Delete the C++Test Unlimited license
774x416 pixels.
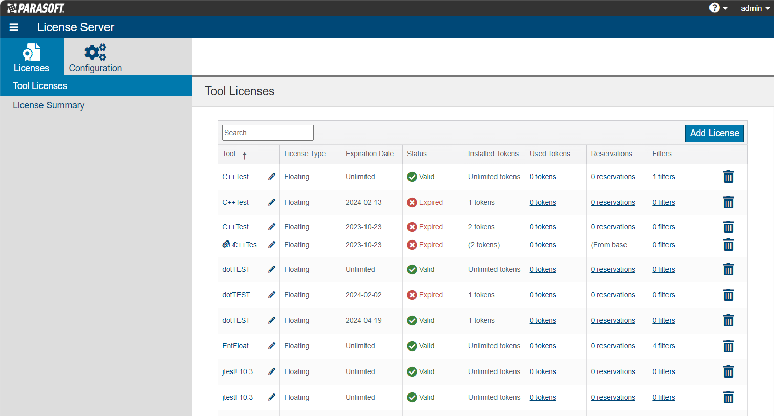click(x=728, y=177)
